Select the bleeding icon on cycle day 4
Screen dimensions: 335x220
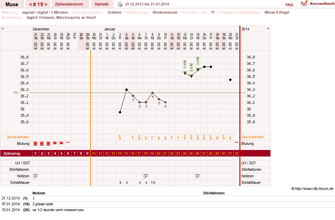(x=55, y=143)
